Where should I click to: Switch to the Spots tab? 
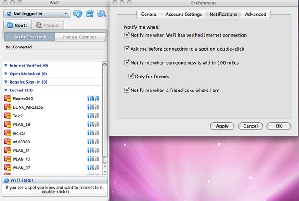point(17,25)
